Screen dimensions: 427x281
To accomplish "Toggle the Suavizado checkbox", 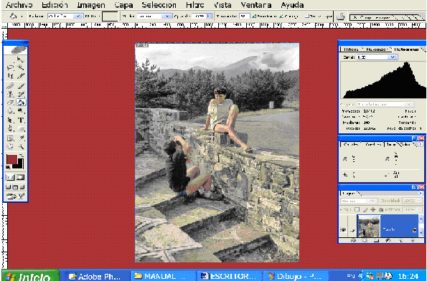I will pyautogui.click(x=254, y=16).
